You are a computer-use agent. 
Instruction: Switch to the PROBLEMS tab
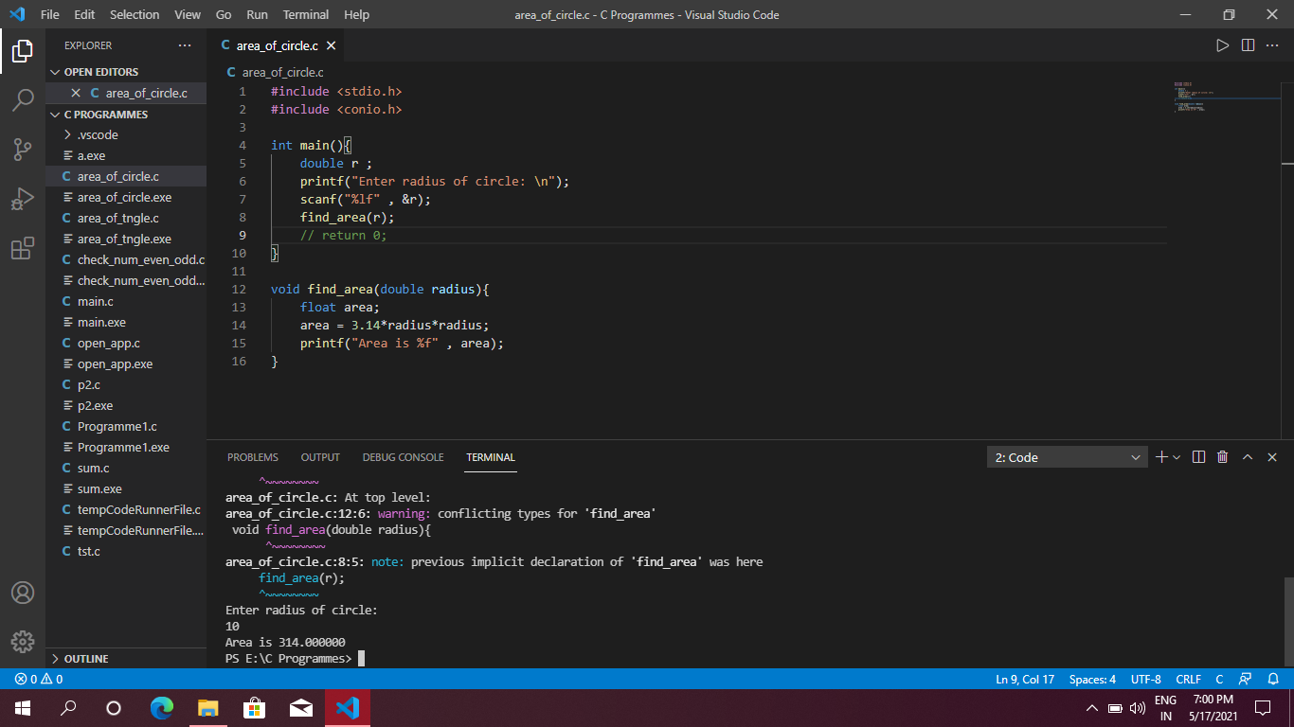tap(253, 457)
